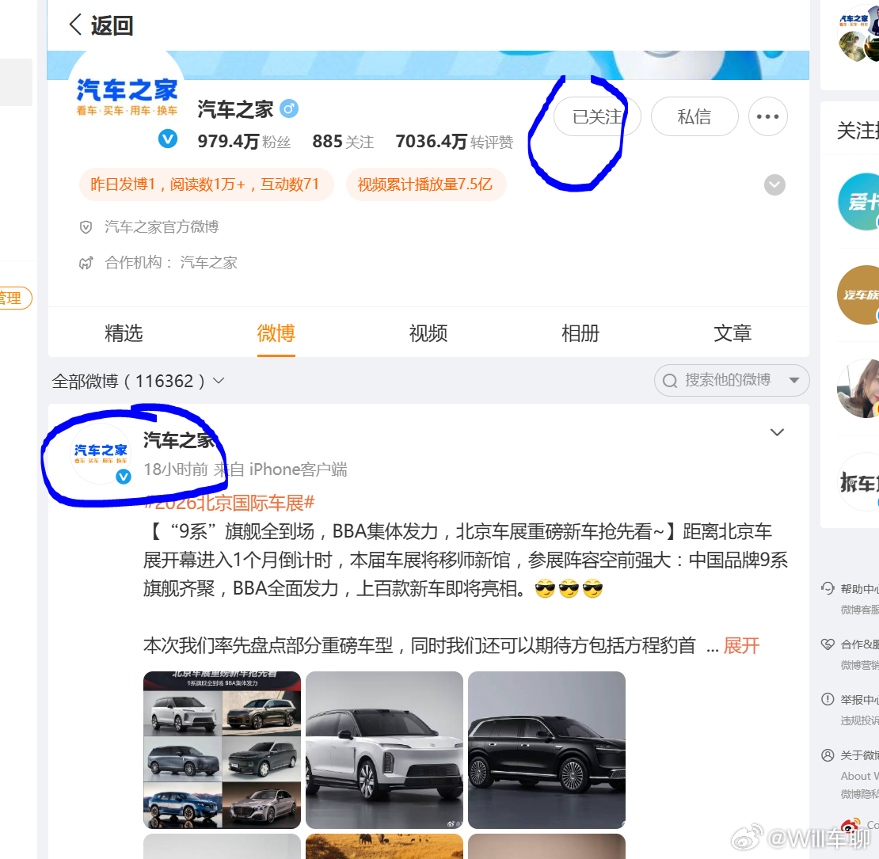Open the three-dots more options button

point(767,116)
